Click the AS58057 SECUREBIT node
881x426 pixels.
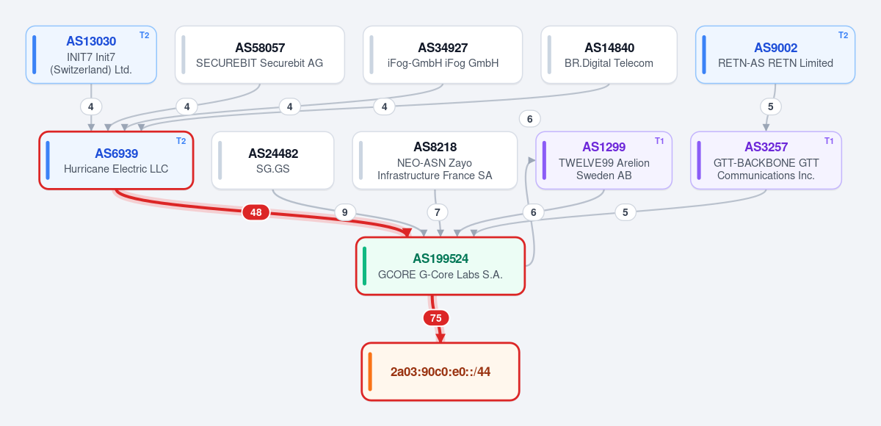tap(260, 54)
